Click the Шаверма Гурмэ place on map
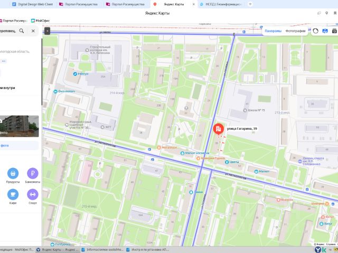This screenshot has width=338, height=253. click(211, 158)
